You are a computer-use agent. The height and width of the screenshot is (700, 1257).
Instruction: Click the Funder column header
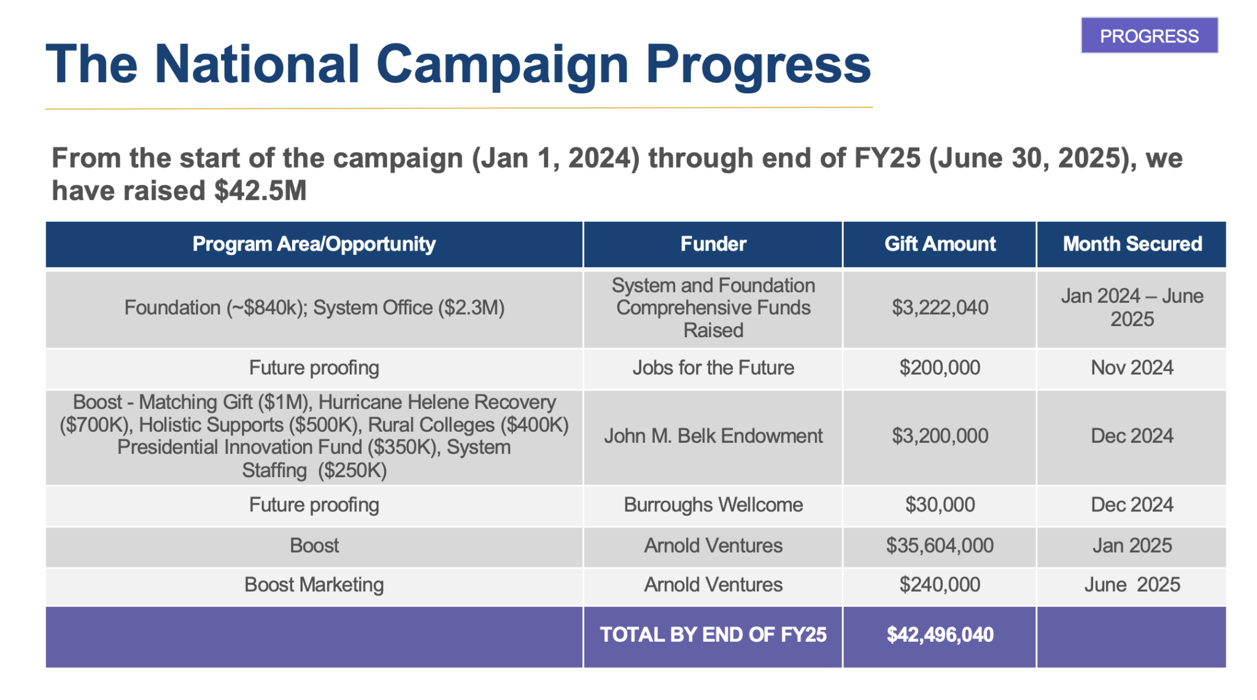pos(713,244)
